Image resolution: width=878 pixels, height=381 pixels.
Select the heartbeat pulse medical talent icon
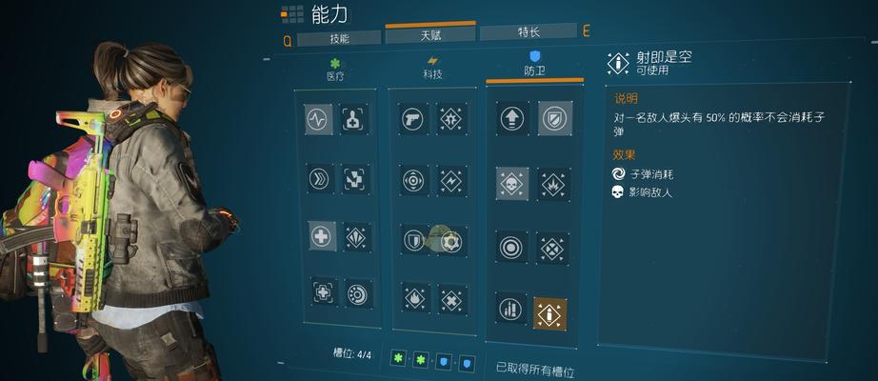319,119
